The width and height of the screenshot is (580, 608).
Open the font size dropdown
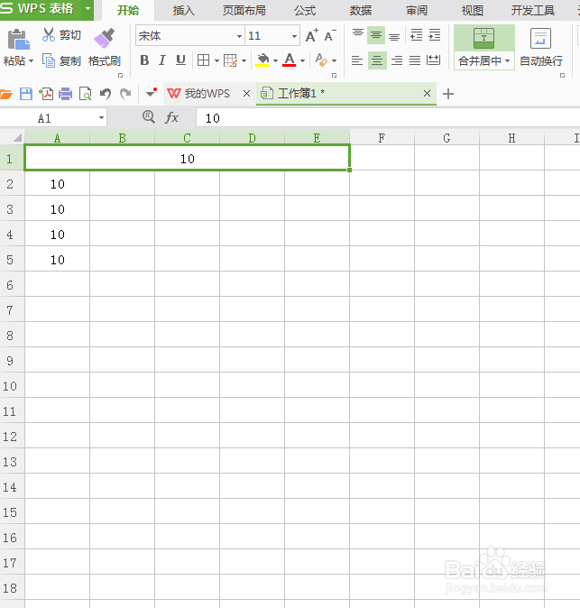click(294, 36)
